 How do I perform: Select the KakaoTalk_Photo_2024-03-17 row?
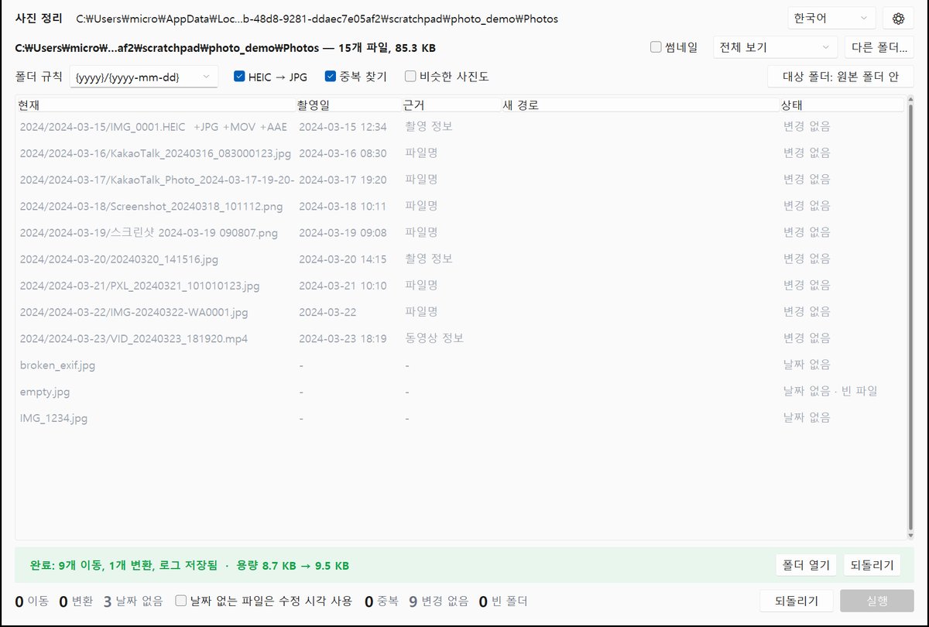click(460, 180)
